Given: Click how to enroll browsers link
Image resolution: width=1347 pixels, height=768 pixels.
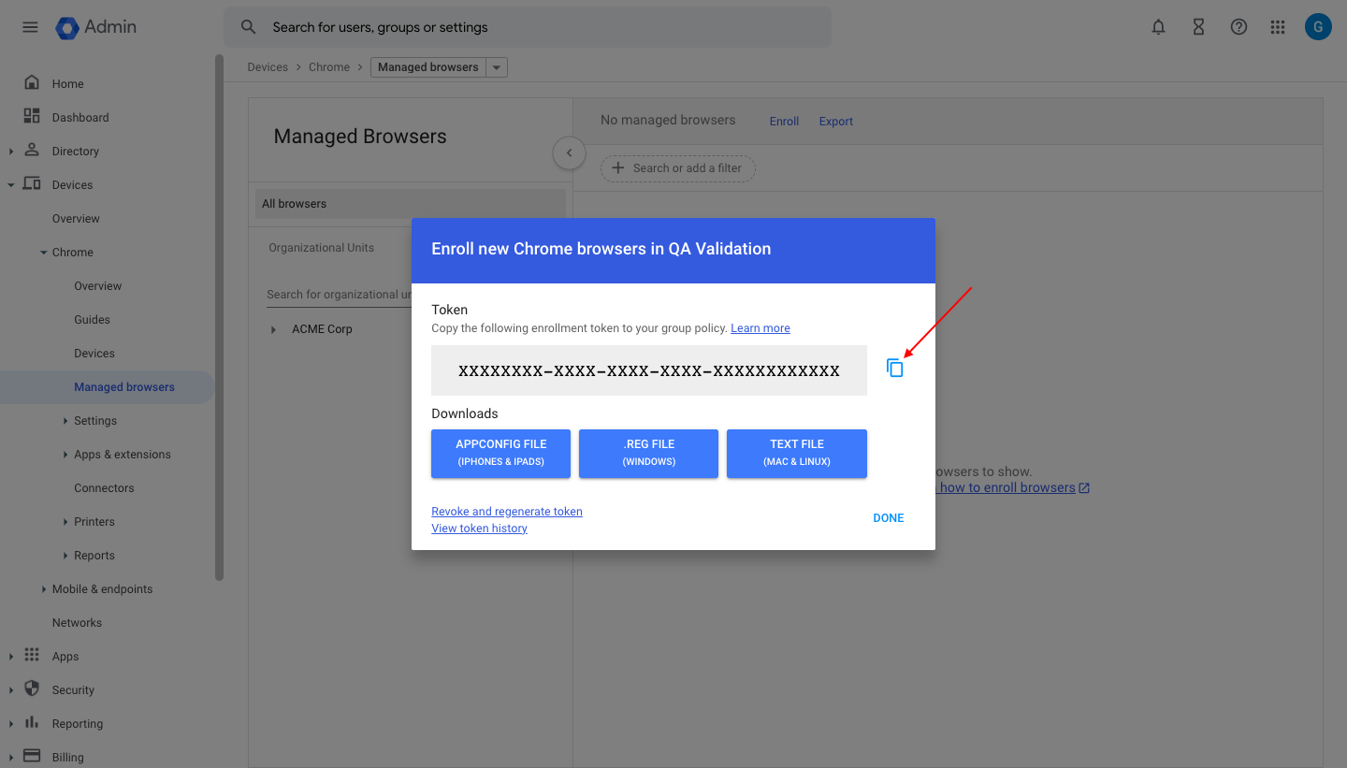Looking at the screenshot, I should [x=1014, y=487].
